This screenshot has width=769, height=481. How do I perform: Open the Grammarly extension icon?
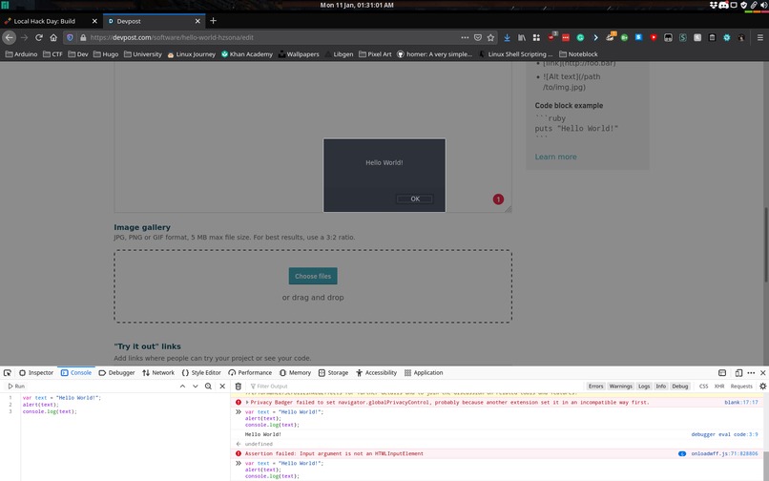[x=580, y=37]
